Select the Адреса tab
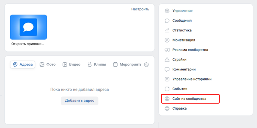This screenshot has height=128, width=257. pos(23,65)
